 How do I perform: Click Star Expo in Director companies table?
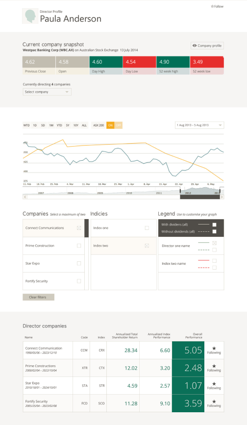click(32, 383)
